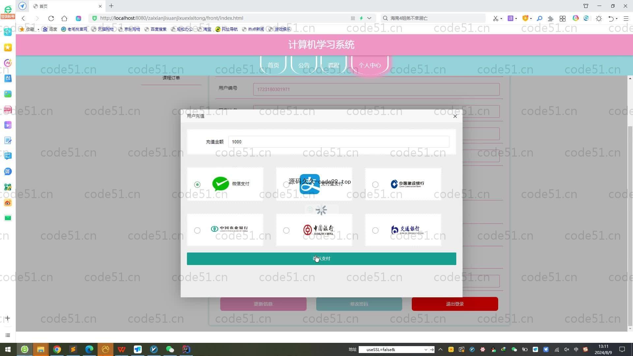Open the sidebar PDF tool icon

coord(8,109)
